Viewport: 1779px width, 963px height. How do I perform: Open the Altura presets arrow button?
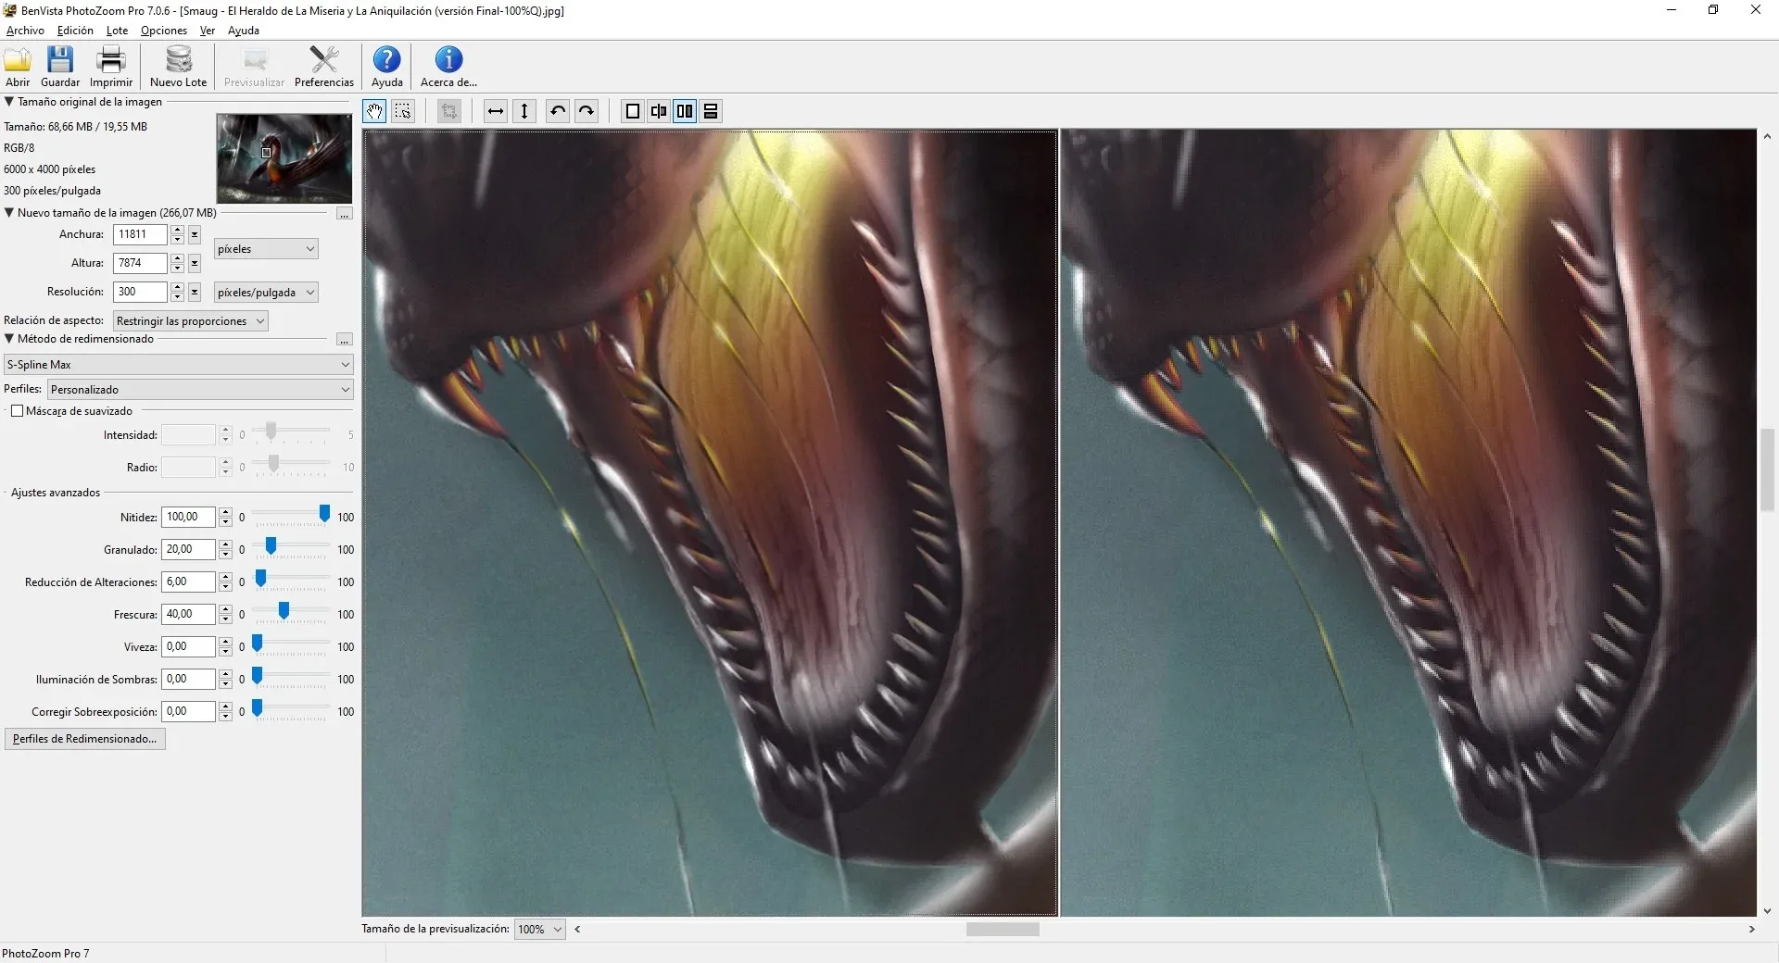[x=195, y=264]
